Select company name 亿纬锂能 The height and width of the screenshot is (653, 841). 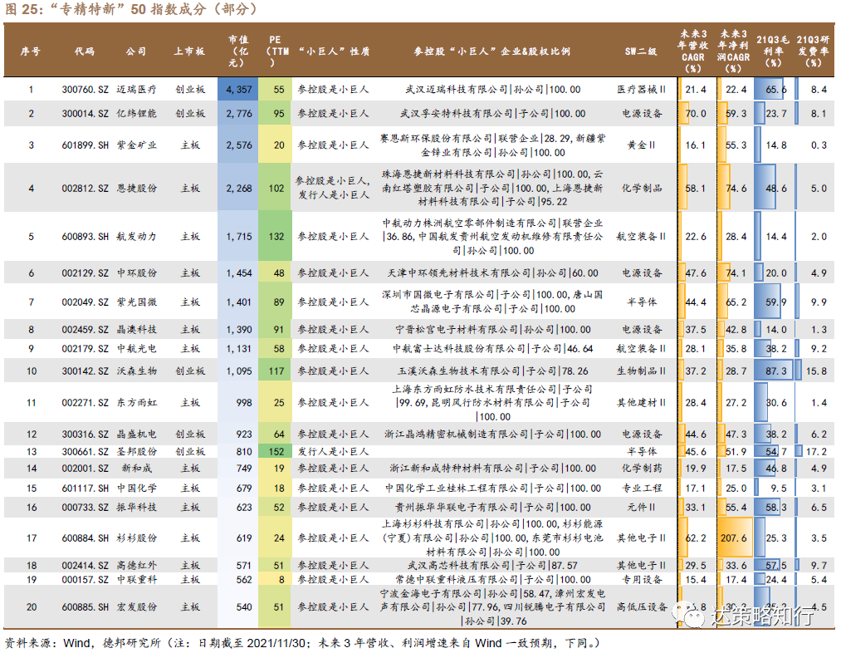click(137, 114)
